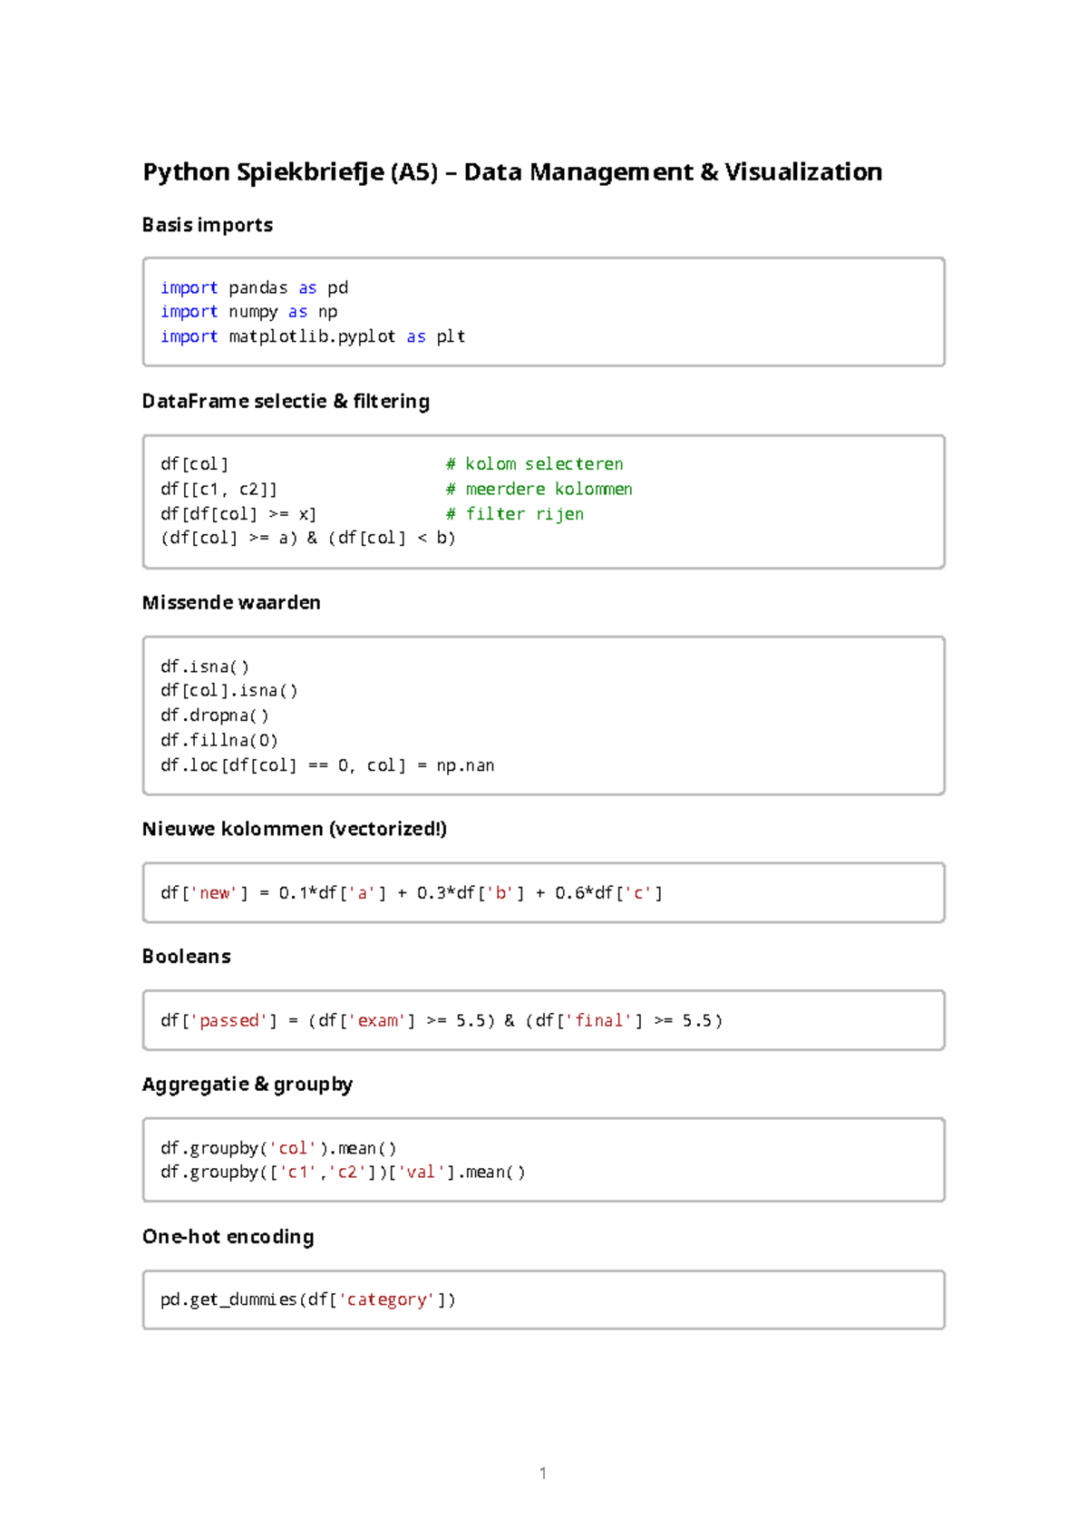The width and height of the screenshot is (1088, 1538).
Task: Click the filter rijen comment
Action: 514,514
